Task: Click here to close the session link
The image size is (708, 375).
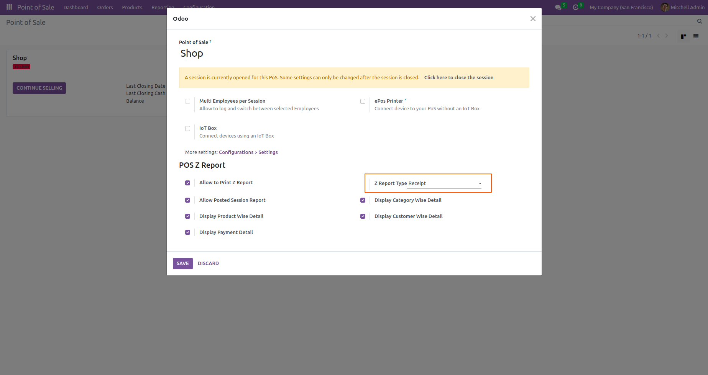Action: coord(459,78)
